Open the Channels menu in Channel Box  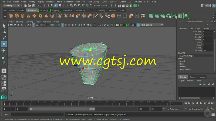pyautogui.click(x=183, y=29)
